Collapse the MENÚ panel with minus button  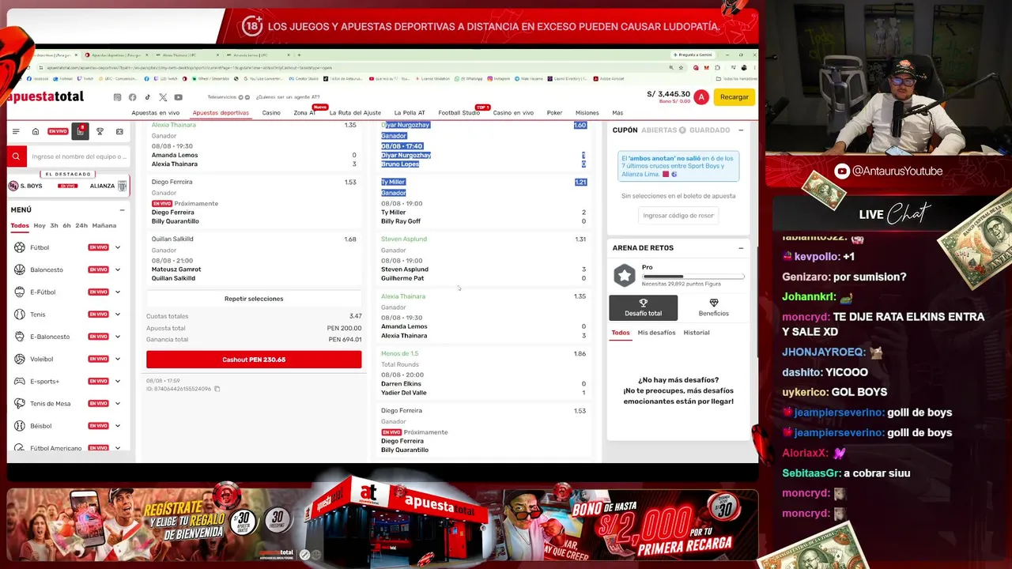(x=122, y=209)
